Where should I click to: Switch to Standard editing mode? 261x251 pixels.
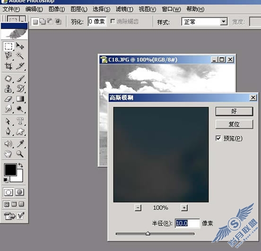tap(9, 192)
